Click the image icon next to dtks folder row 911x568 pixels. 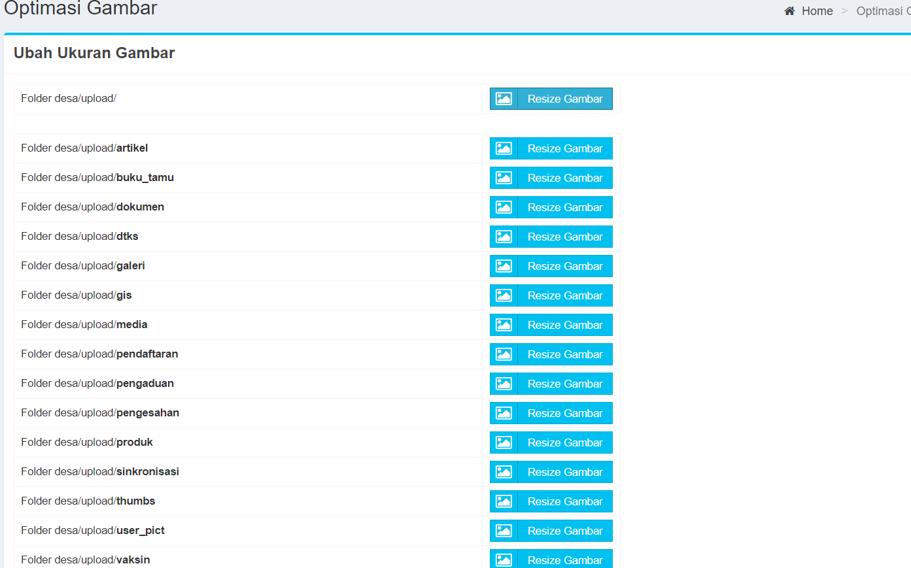click(x=504, y=236)
